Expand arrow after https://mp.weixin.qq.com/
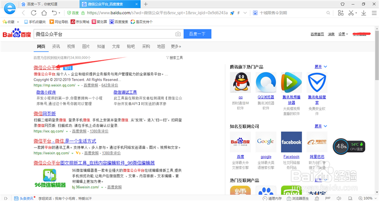Image resolution: width=379 pixels, height=201 pixels. (78, 86)
